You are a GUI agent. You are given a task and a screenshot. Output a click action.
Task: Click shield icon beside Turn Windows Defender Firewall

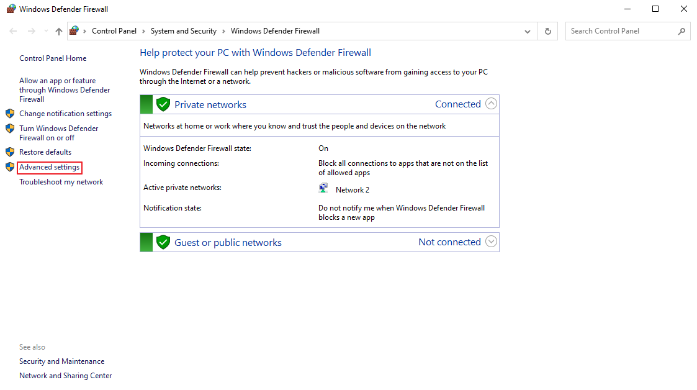(x=10, y=129)
